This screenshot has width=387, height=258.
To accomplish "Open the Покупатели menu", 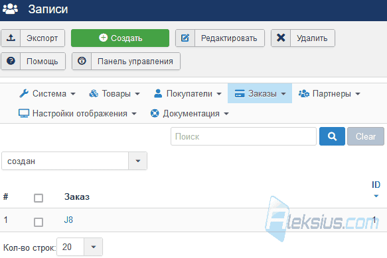I will pyautogui.click(x=188, y=93).
